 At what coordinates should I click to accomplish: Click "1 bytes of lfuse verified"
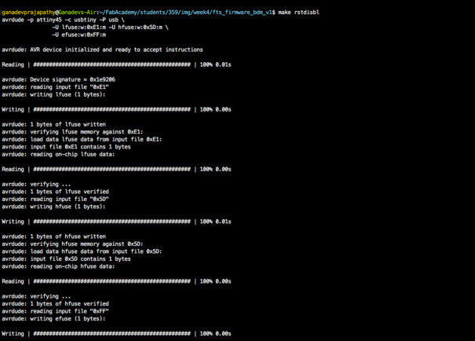coord(69,192)
